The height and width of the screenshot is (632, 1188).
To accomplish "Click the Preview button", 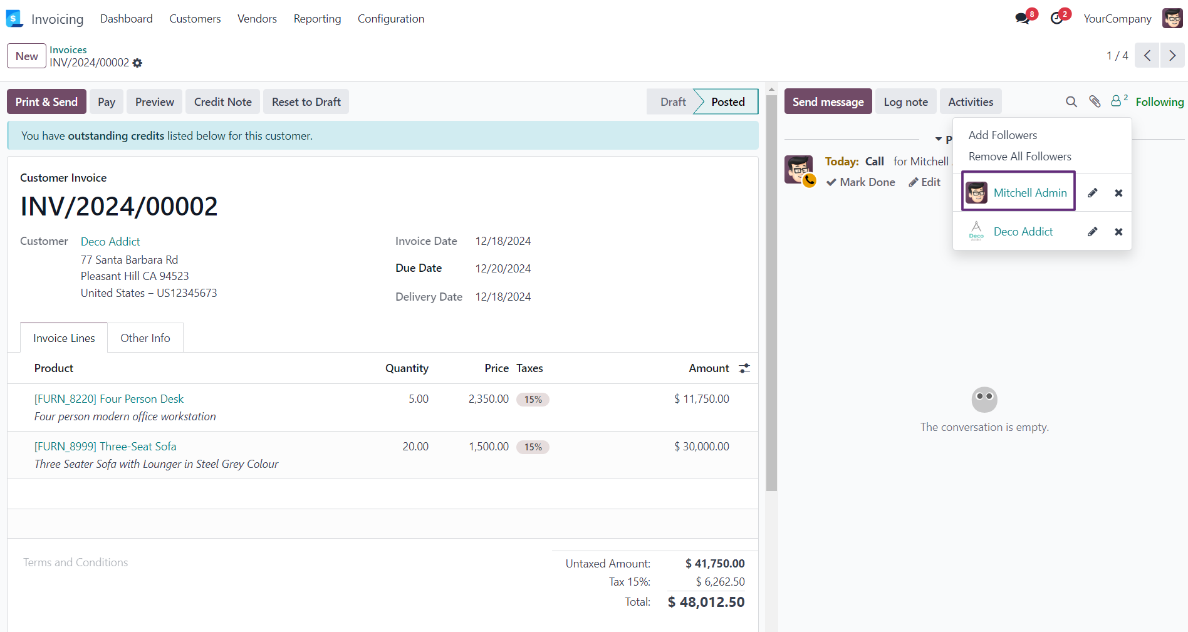I will pyautogui.click(x=155, y=101).
